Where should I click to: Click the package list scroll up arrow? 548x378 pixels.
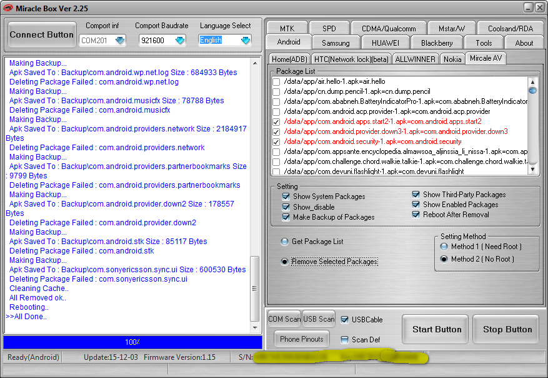(532, 82)
